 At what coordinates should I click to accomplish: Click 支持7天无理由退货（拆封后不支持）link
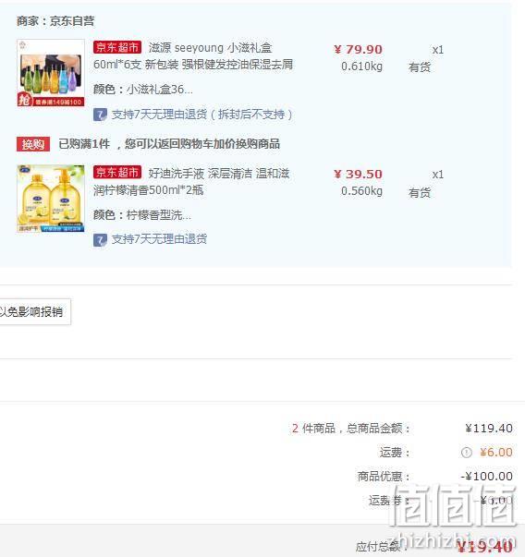coord(201,115)
